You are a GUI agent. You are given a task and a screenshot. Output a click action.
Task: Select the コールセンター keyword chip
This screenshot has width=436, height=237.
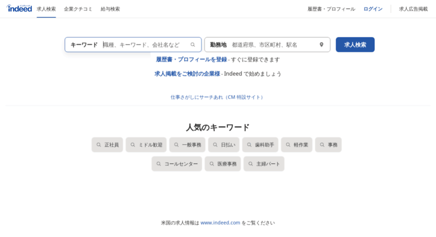pos(177,164)
